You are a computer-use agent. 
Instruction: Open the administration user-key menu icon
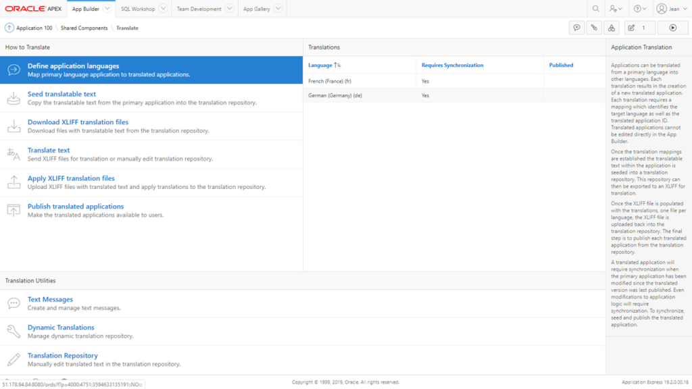tap(616, 9)
